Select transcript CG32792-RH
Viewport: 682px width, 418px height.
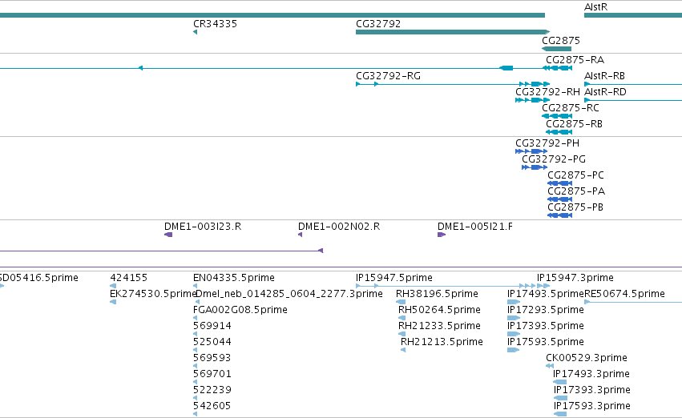[x=547, y=92]
